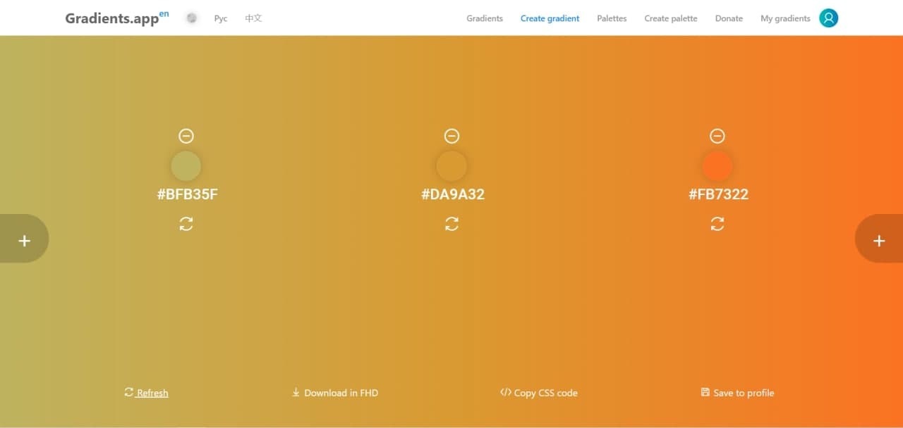Screen dimensions: 903x428
Task: Add a color on the right side
Action: pyautogui.click(x=879, y=239)
